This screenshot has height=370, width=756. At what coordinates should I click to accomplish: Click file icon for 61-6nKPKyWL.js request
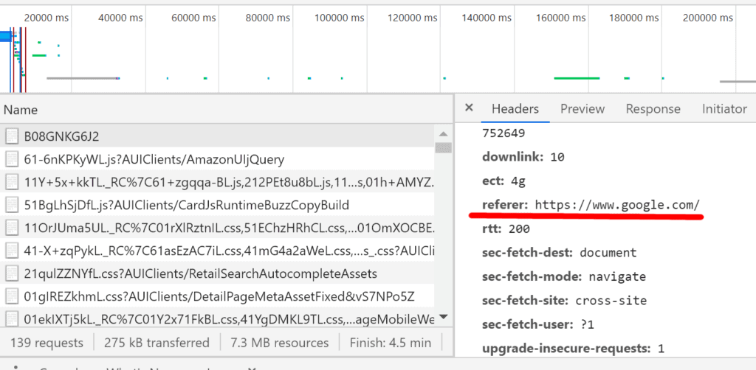(x=12, y=159)
